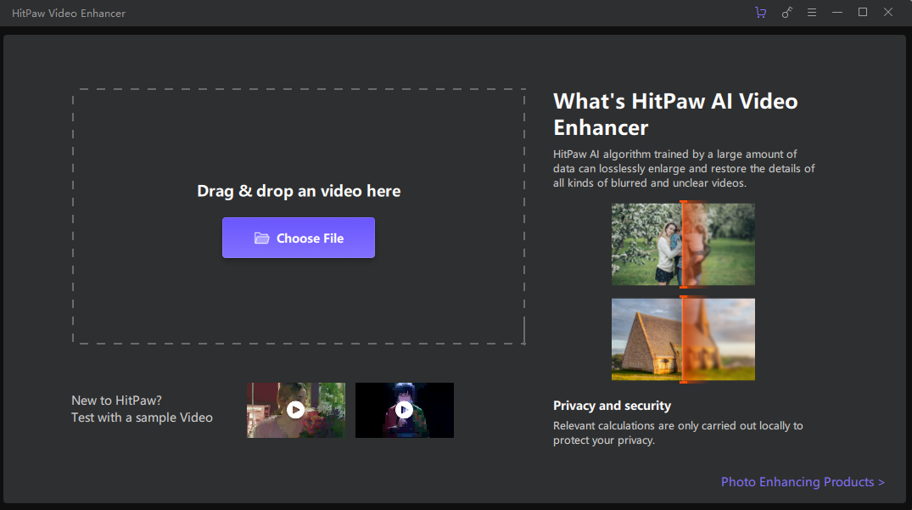Click inside the dashed drag & drop area
This screenshot has height=510, width=912.
tap(298, 136)
